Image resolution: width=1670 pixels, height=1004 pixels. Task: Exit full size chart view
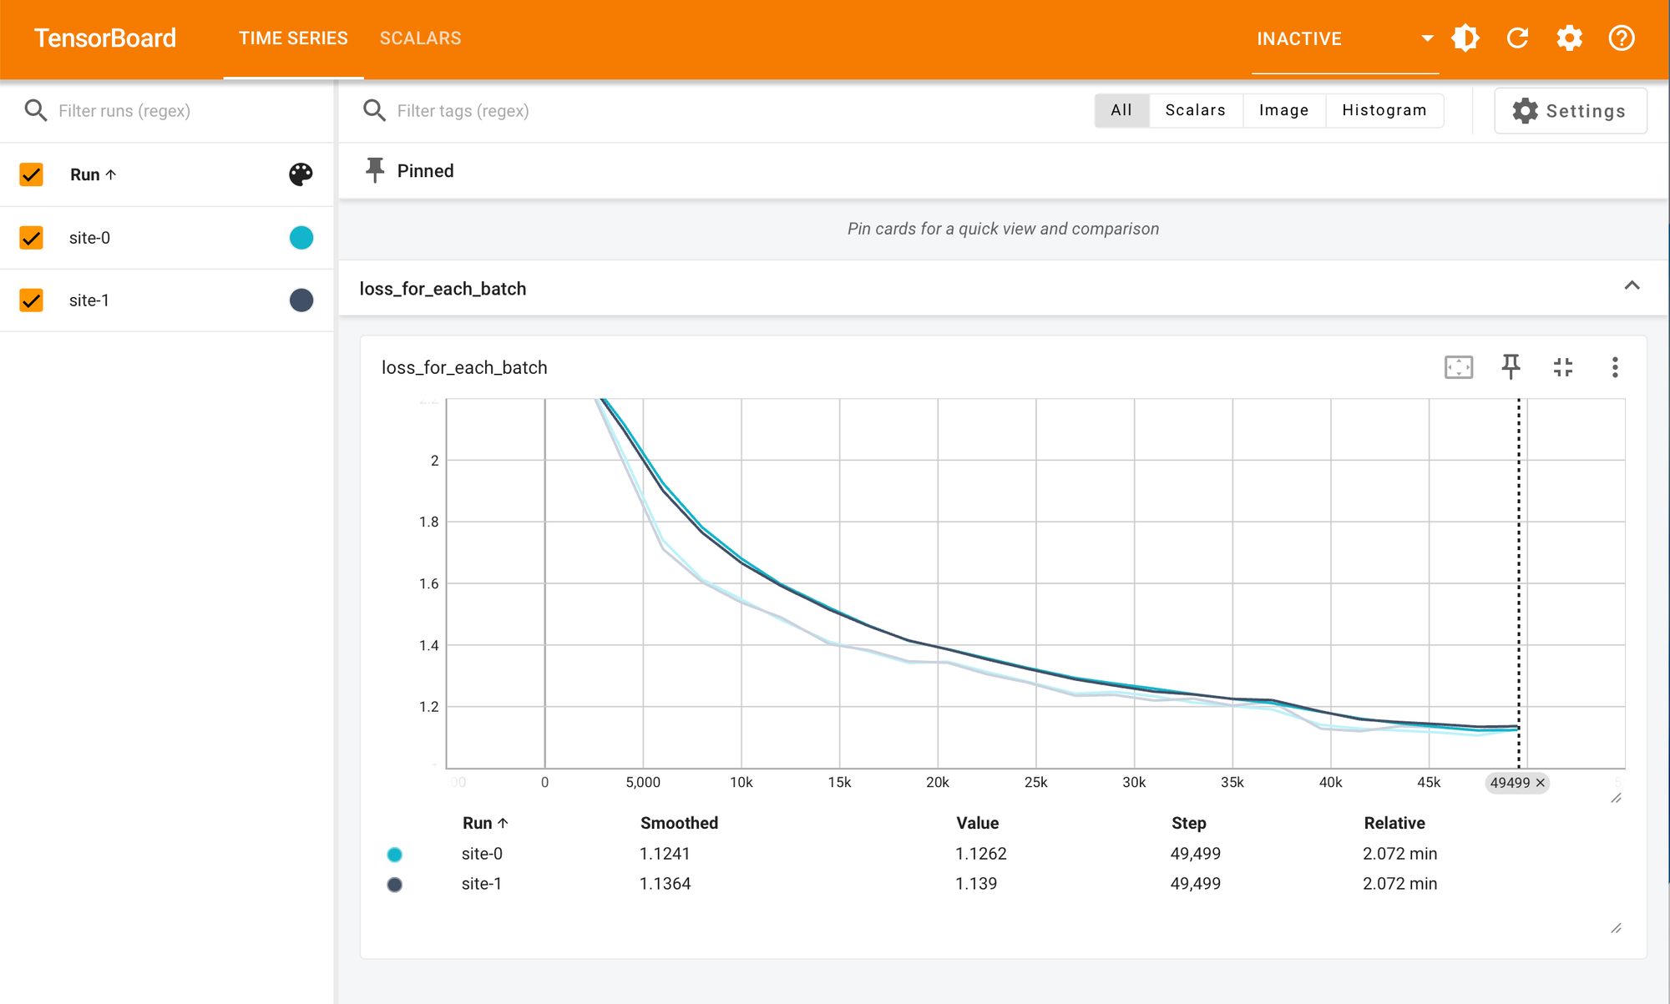pos(1563,367)
